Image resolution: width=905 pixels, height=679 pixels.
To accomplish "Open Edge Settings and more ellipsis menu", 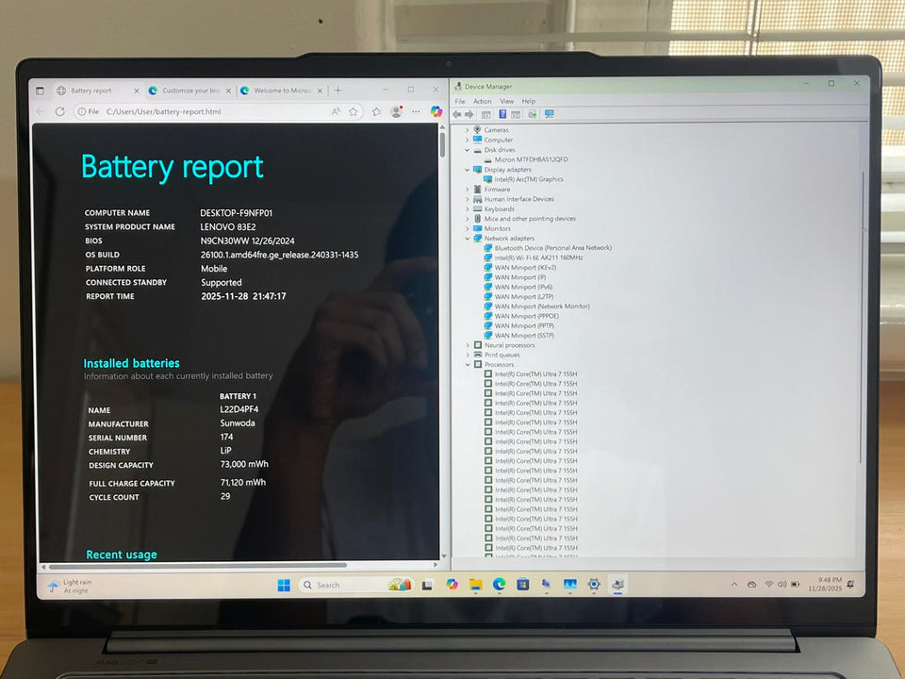I will click(x=416, y=111).
